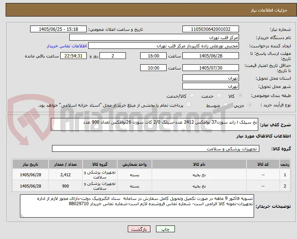Screen dimensions: 297x239
Task: Click the نام کالا column header
Action: coord(199,164)
